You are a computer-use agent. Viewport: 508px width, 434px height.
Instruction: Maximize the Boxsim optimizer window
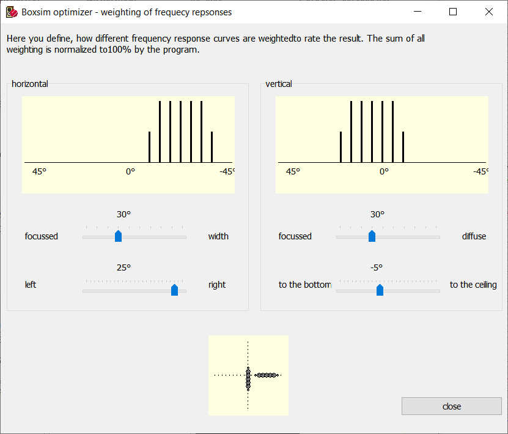pyautogui.click(x=453, y=12)
